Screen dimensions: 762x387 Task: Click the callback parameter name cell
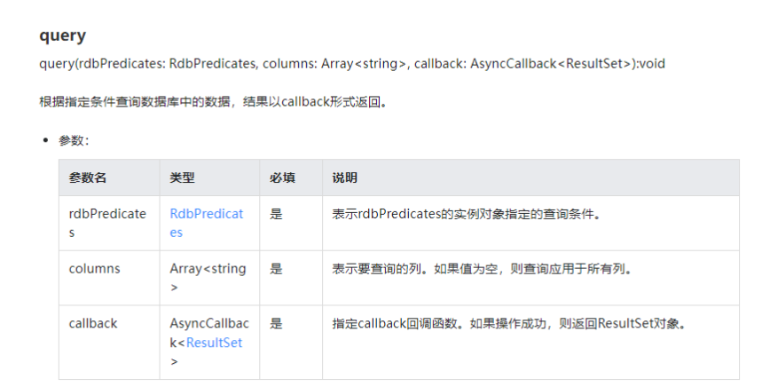(x=93, y=324)
